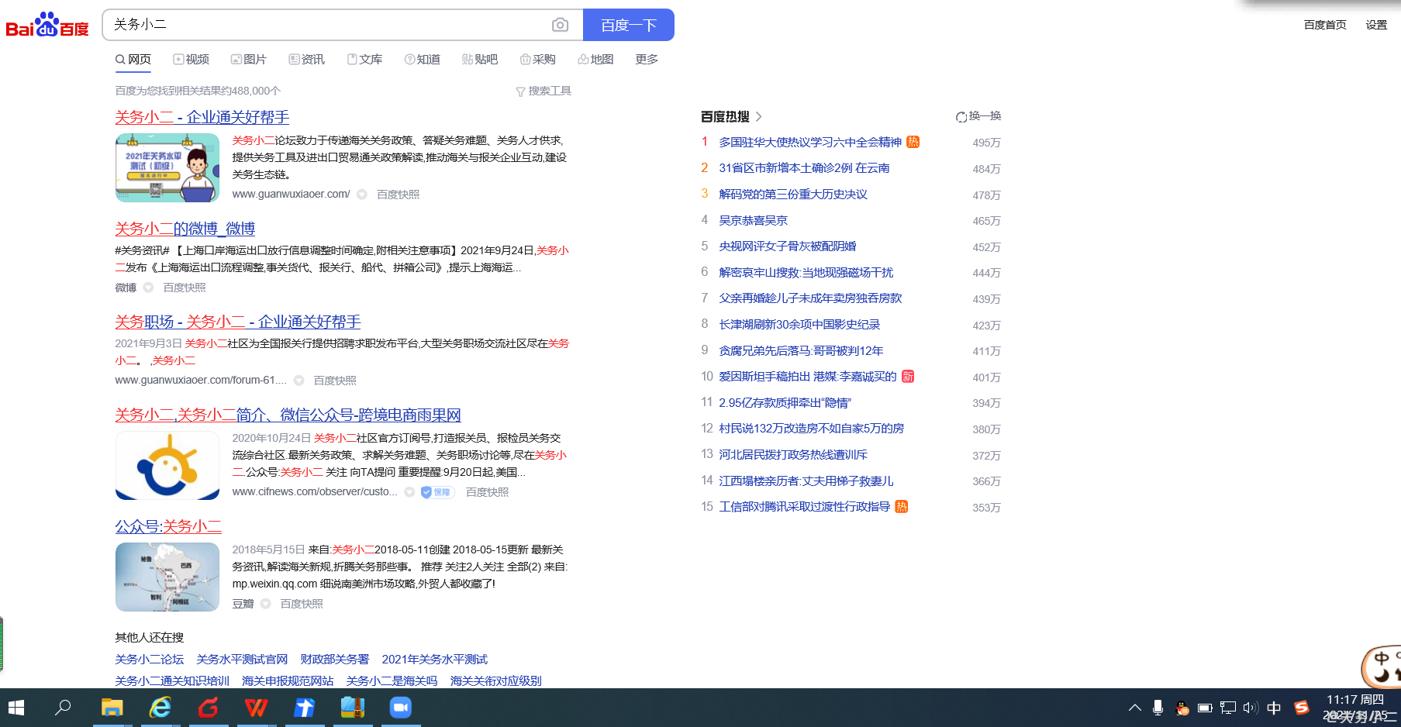
Task: Refresh hot searches with 换一换
Action: pyautogui.click(x=978, y=116)
